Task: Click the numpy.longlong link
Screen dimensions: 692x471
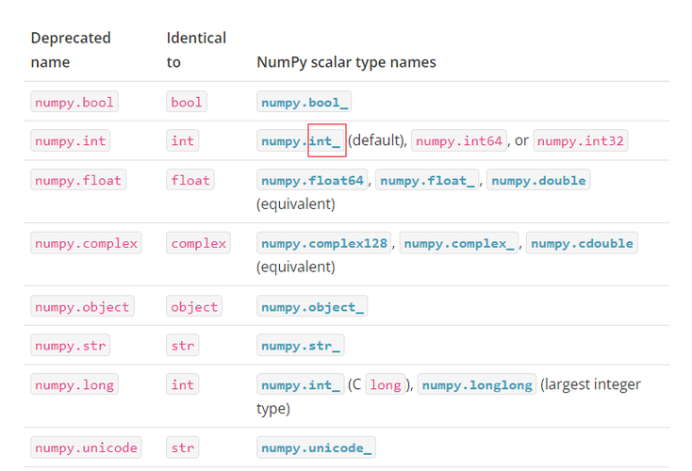Action: coord(477,384)
